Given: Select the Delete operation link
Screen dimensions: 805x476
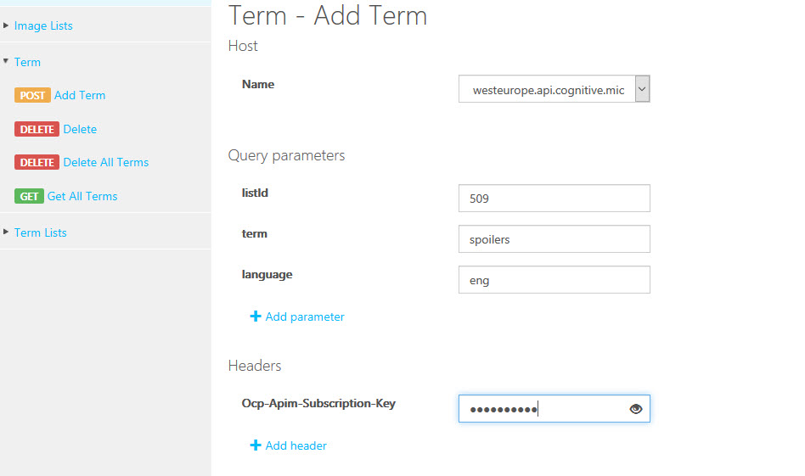Looking at the screenshot, I should pos(80,129).
